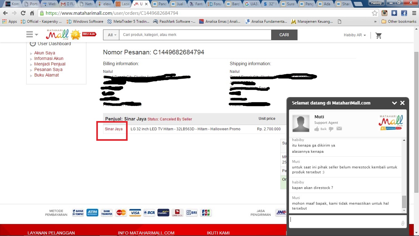Open the Pesanan Saya sidebar link
Screen dimensions: 419x236
pos(48,69)
